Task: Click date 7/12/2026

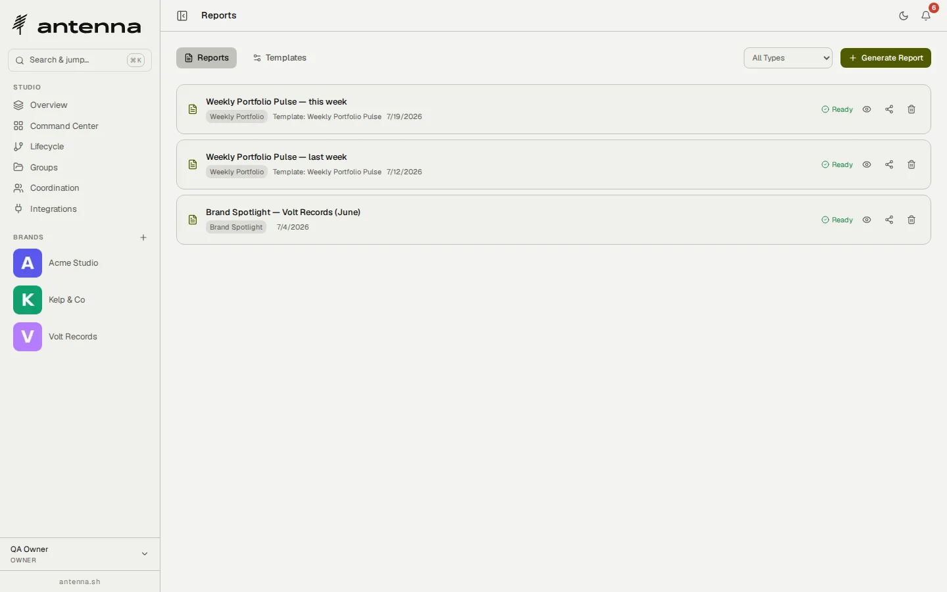Action: (x=404, y=172)
